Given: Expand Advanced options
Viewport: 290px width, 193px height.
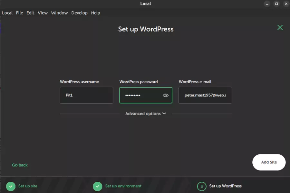Looking at the screenshot, I should click(146, 114).
